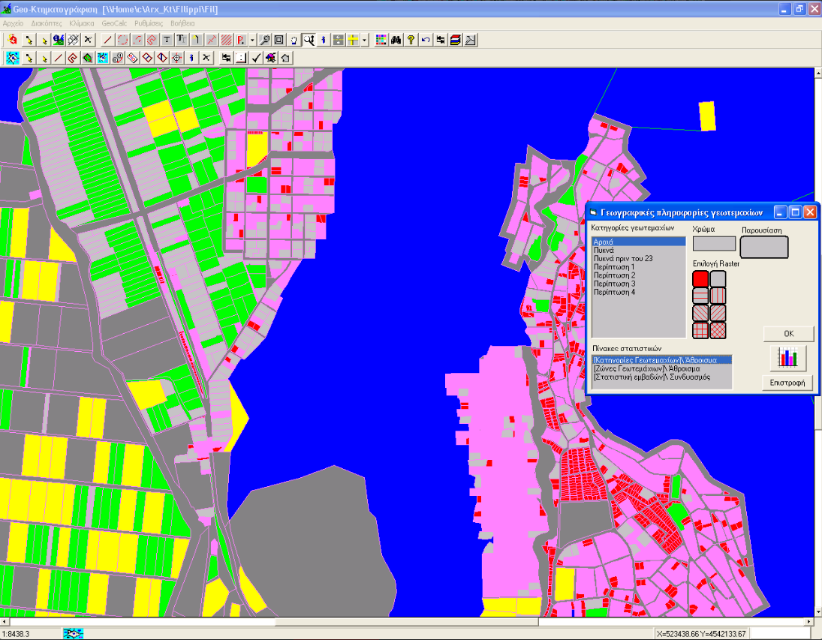This screenshot has height=640, width=822.
Task: Open the bar chart statistics icon button
Action: pos(788,358)
